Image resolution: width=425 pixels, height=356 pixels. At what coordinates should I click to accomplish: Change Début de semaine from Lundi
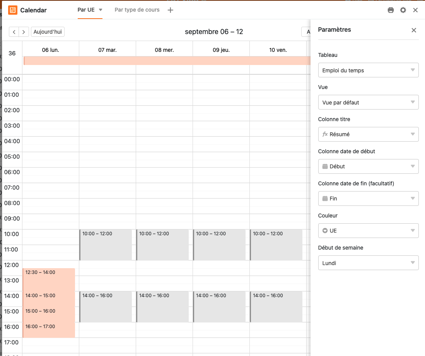368,263
